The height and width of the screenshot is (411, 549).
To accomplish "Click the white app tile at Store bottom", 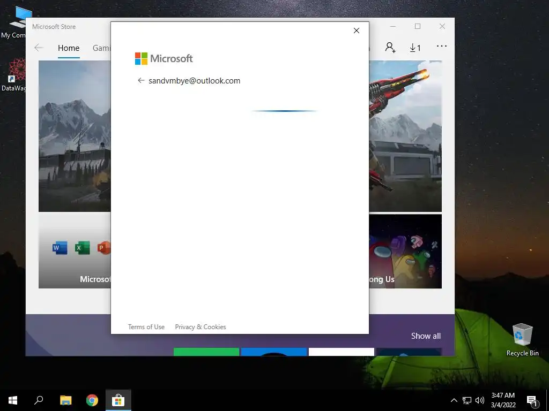I will pyautogui.click(x=342, y=352).
